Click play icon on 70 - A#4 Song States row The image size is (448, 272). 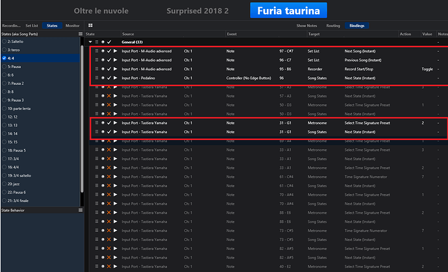pos(116,203)
